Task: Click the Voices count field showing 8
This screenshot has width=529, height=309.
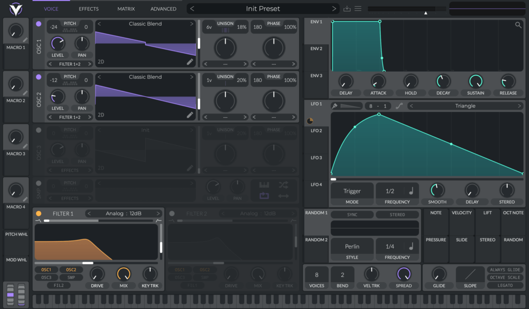Action: (317, 275)
